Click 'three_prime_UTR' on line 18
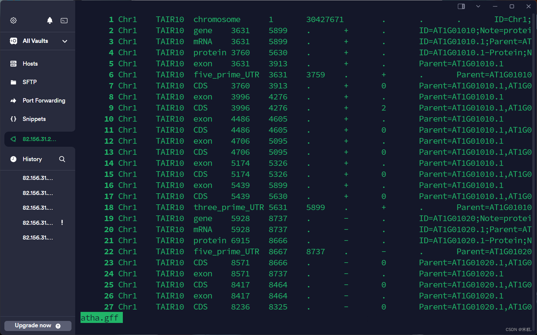Screen dimensions: 537x335 point(229,207)
